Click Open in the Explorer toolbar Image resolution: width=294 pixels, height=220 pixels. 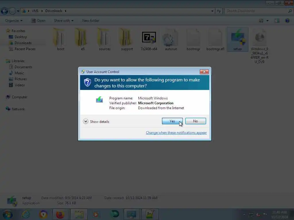(38, 21)
